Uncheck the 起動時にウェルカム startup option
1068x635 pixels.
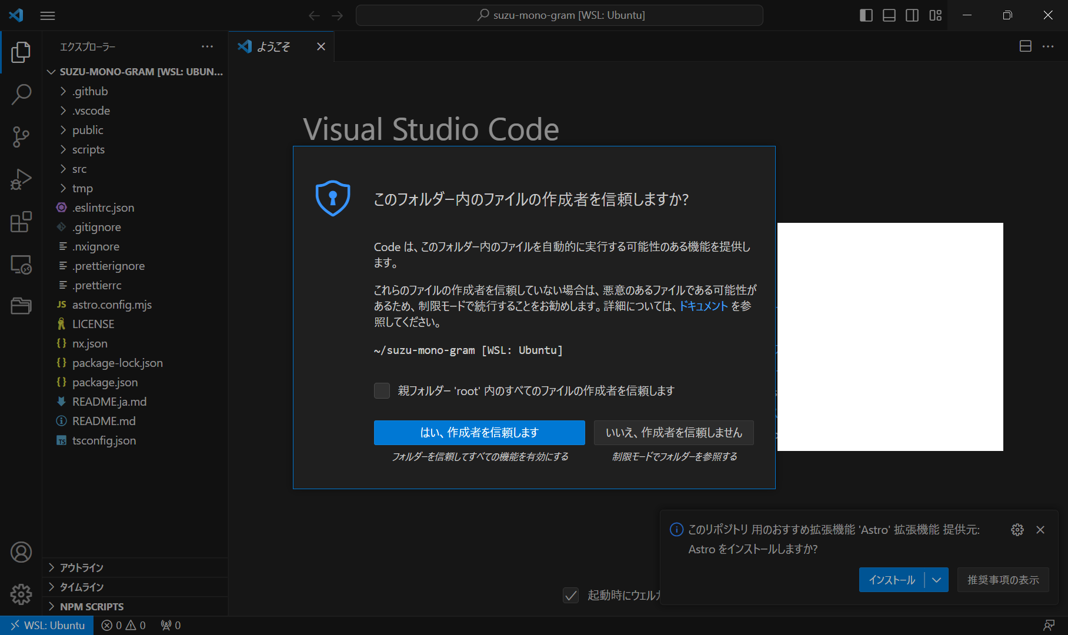coord(570,595)
